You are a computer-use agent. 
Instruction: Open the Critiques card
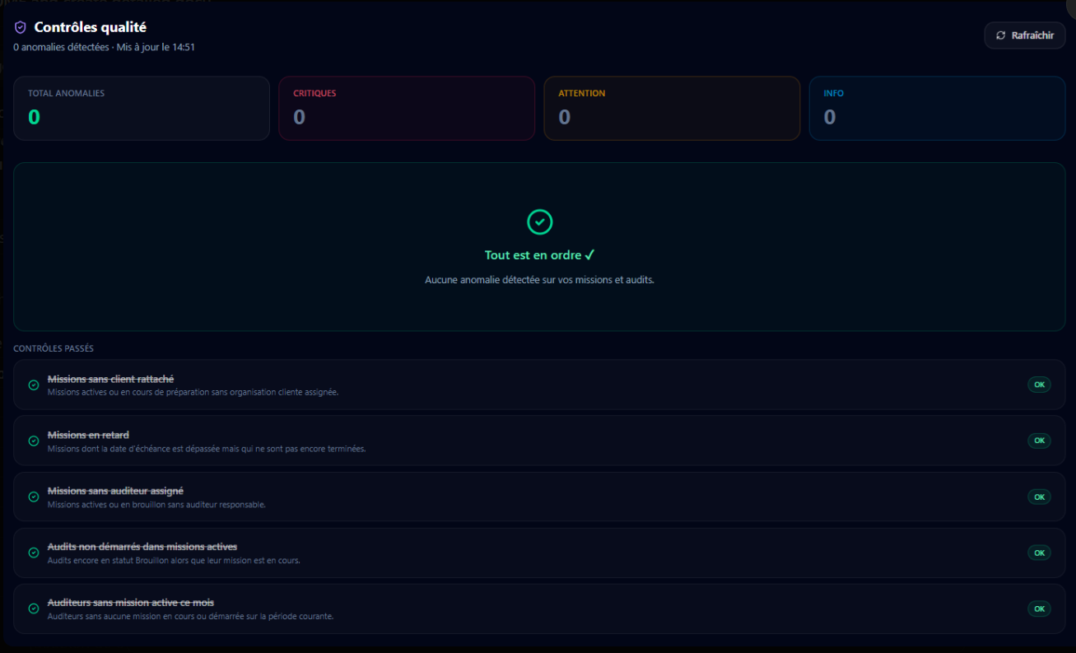click(x=407, y=108)
